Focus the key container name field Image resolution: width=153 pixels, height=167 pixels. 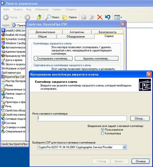coord(82,118)
